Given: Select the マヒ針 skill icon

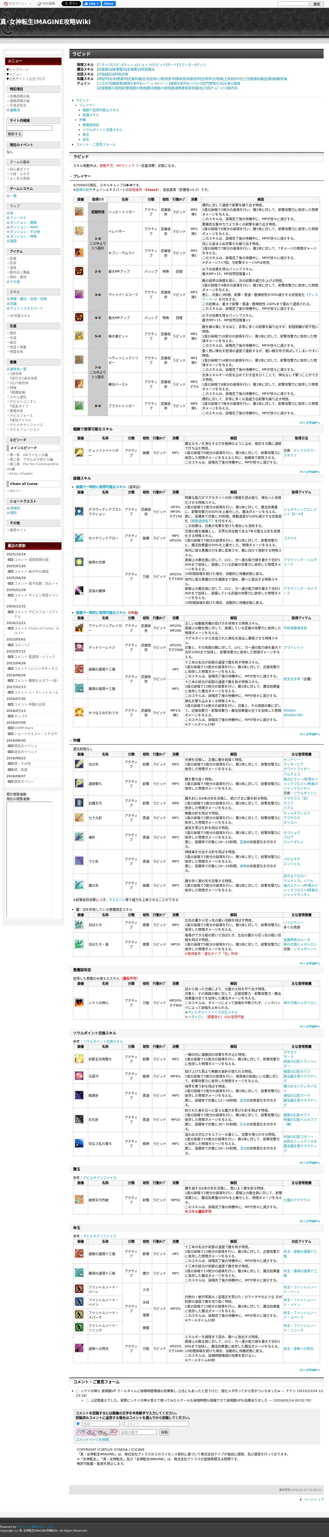Looking at the screenshot, I should [x=79, y=861].
